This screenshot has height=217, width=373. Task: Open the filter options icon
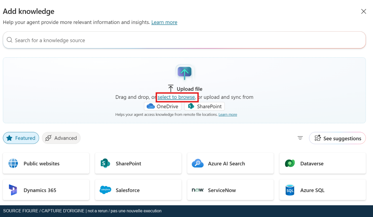(300, 138)
